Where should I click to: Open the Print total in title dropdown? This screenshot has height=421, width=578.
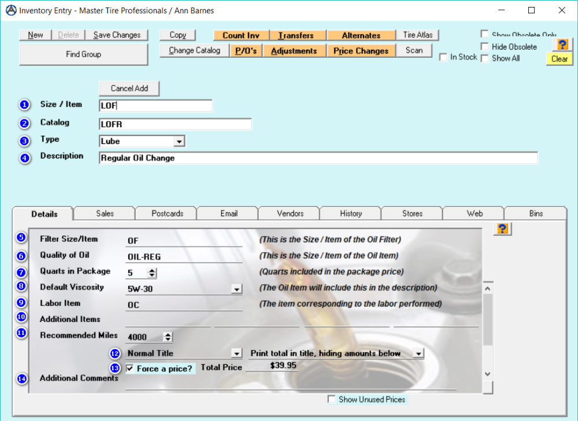[417, 353]
